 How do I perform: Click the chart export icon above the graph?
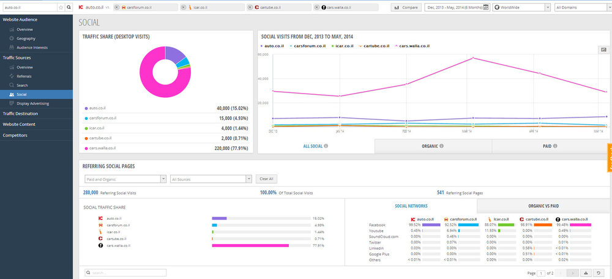tap(603, 50)
